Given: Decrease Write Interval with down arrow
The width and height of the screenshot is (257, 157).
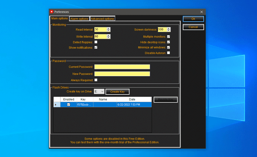Looking at the screenshot, I should click(x=108, y=37).
